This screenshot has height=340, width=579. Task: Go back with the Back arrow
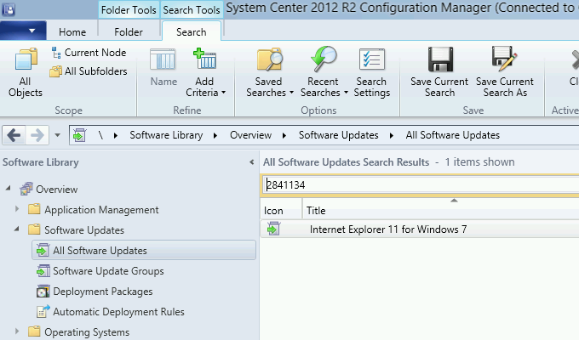tap(14, 135)
